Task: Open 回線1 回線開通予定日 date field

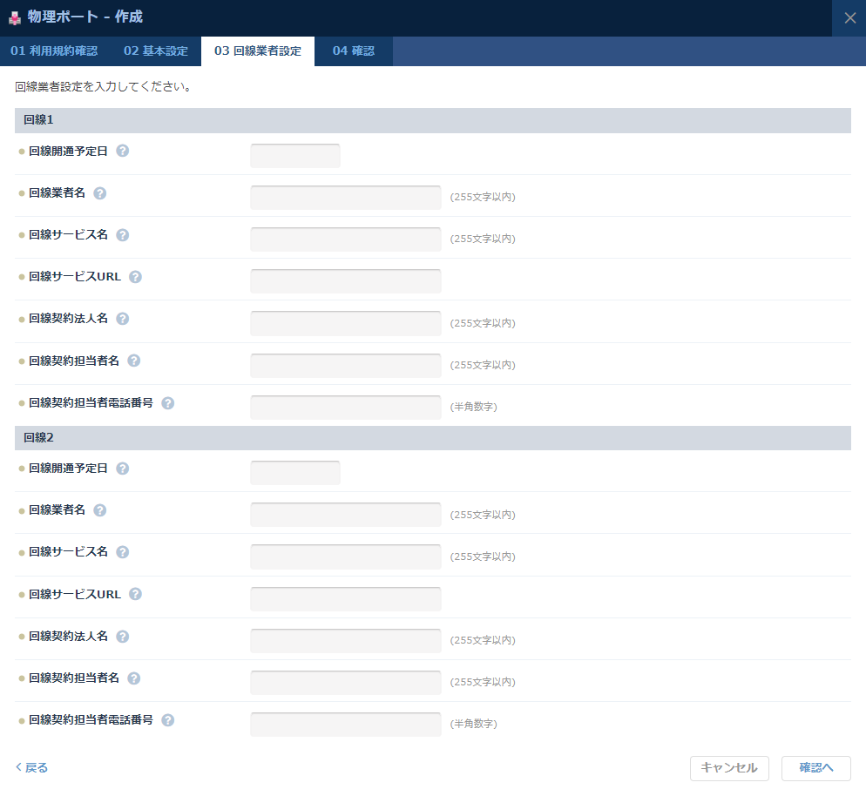Action: coord(294,156)
